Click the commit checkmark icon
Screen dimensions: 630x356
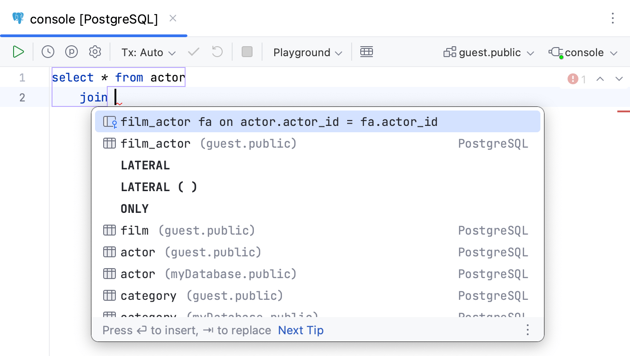tap(194, 52)
